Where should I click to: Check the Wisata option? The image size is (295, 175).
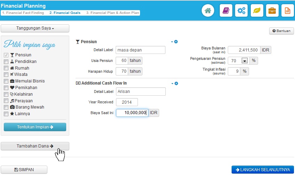(x=6, y=74)
